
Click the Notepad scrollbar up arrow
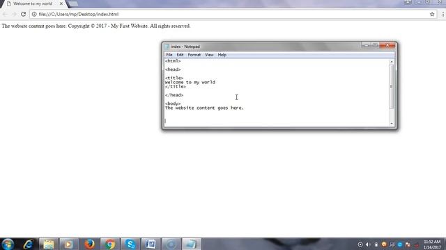point(392,62)
